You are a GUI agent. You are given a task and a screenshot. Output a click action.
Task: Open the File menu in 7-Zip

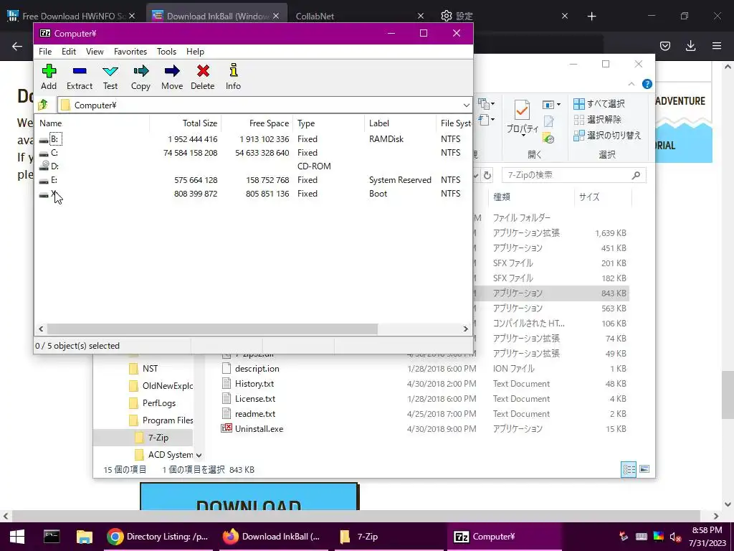45,52
